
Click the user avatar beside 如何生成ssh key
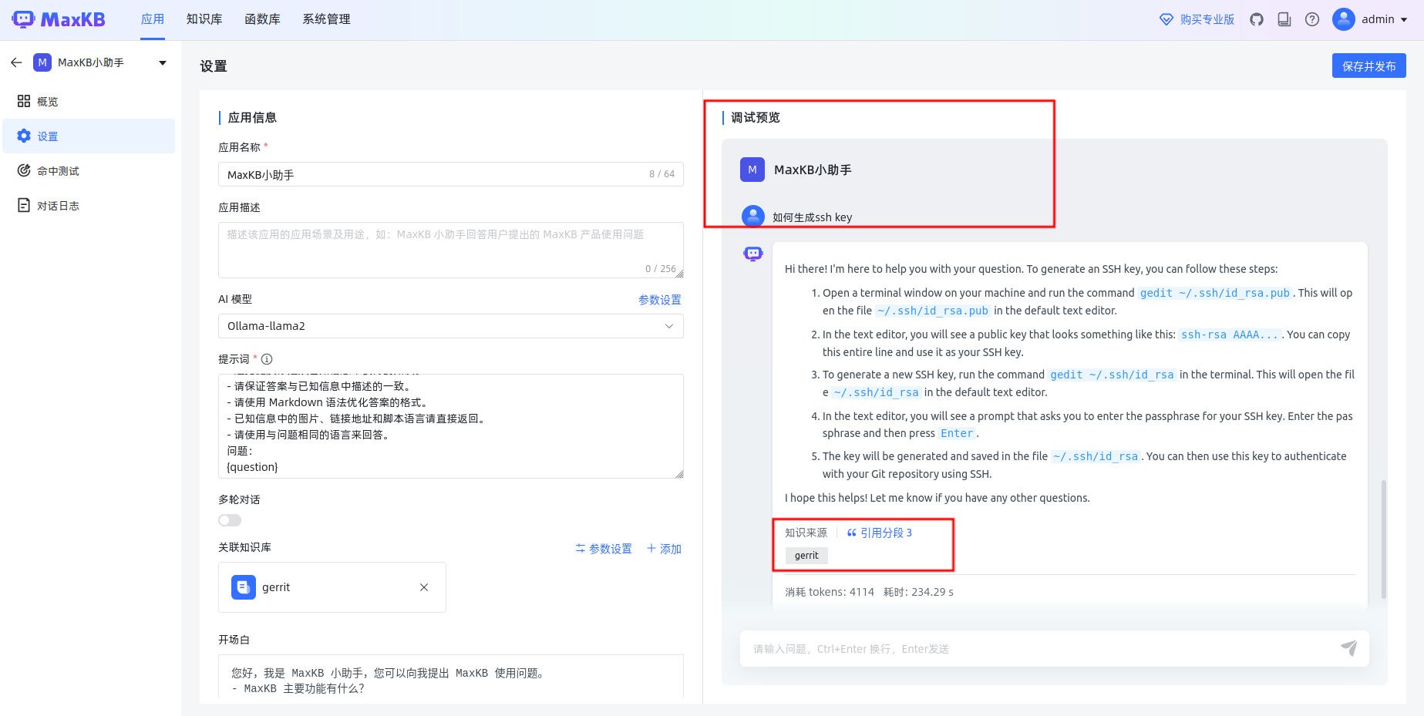pos(753,217)
